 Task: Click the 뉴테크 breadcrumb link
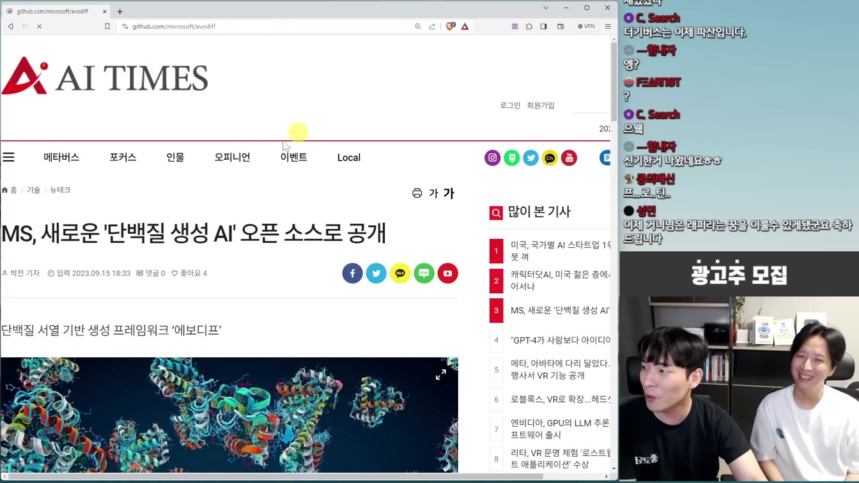[x=60, y=190]
